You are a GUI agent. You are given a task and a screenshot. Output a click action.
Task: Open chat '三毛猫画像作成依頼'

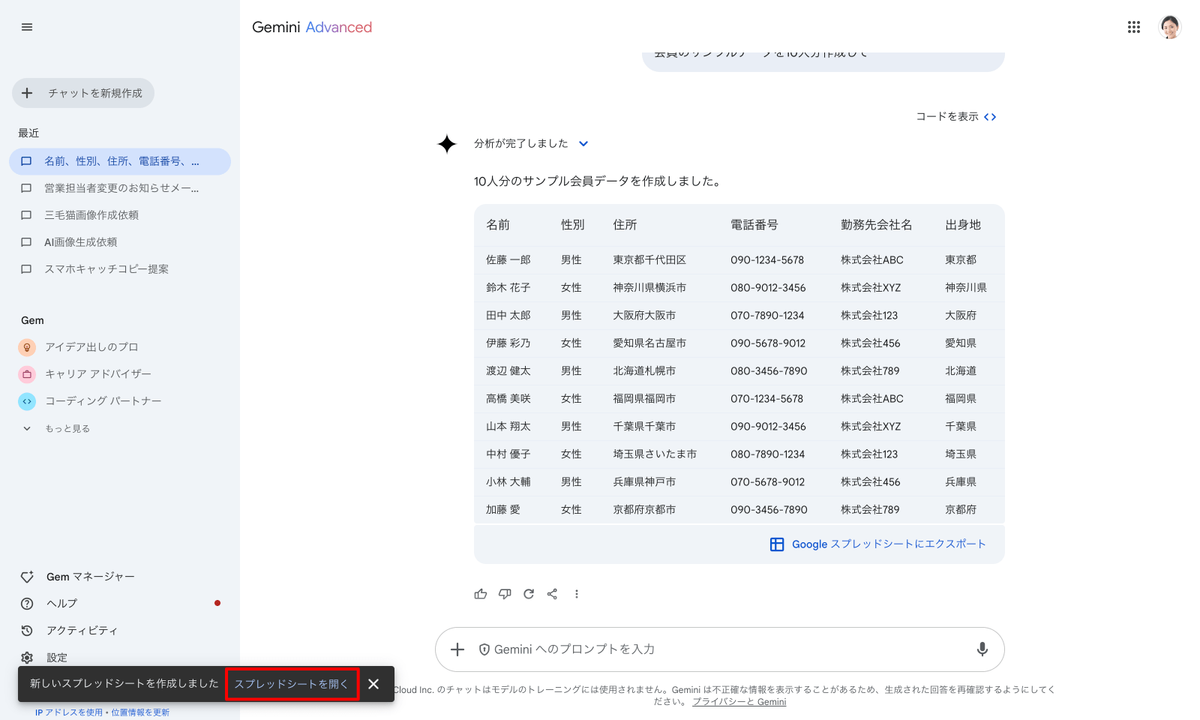click(120, 215)
